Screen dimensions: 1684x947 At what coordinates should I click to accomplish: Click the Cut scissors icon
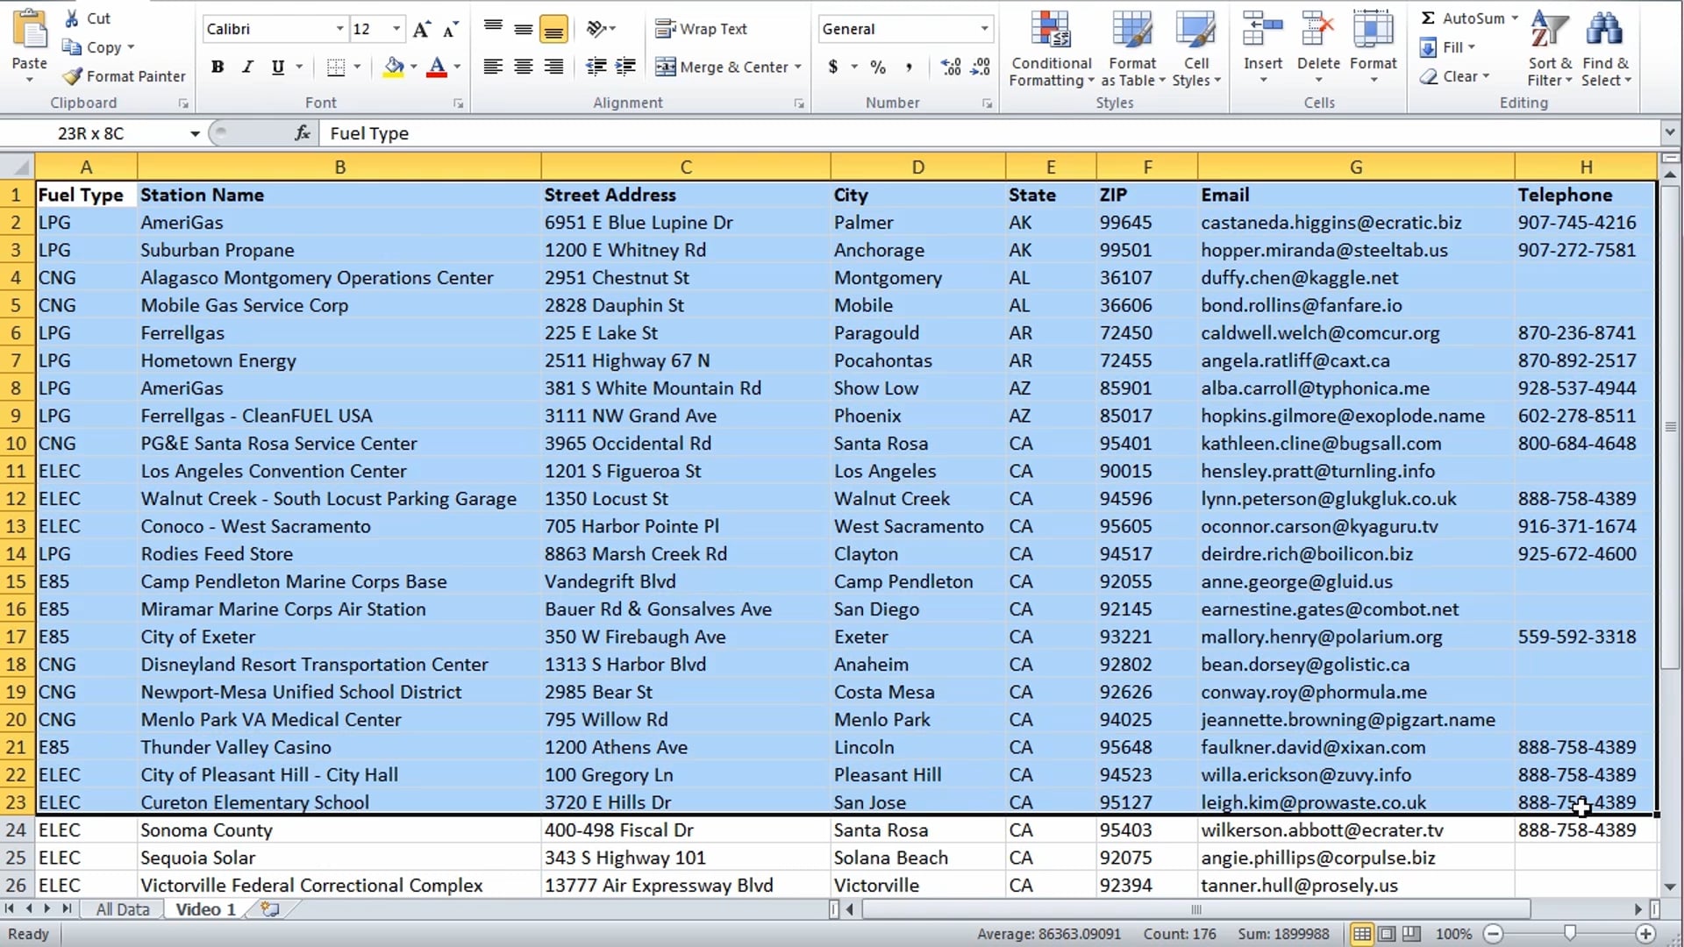72,18
